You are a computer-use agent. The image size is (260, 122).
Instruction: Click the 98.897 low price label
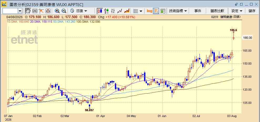click(x=89, y=110)
